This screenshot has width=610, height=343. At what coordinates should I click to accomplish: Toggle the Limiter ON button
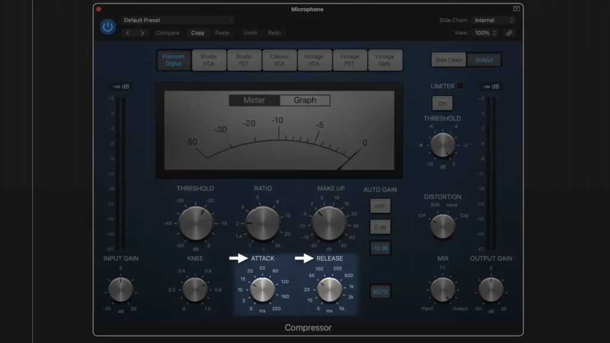[443, 104]
